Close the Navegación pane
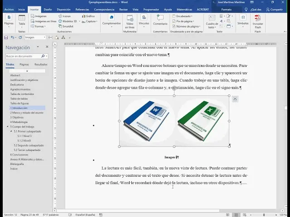Viewport: 290px width, 217px height. click(47, 47)
